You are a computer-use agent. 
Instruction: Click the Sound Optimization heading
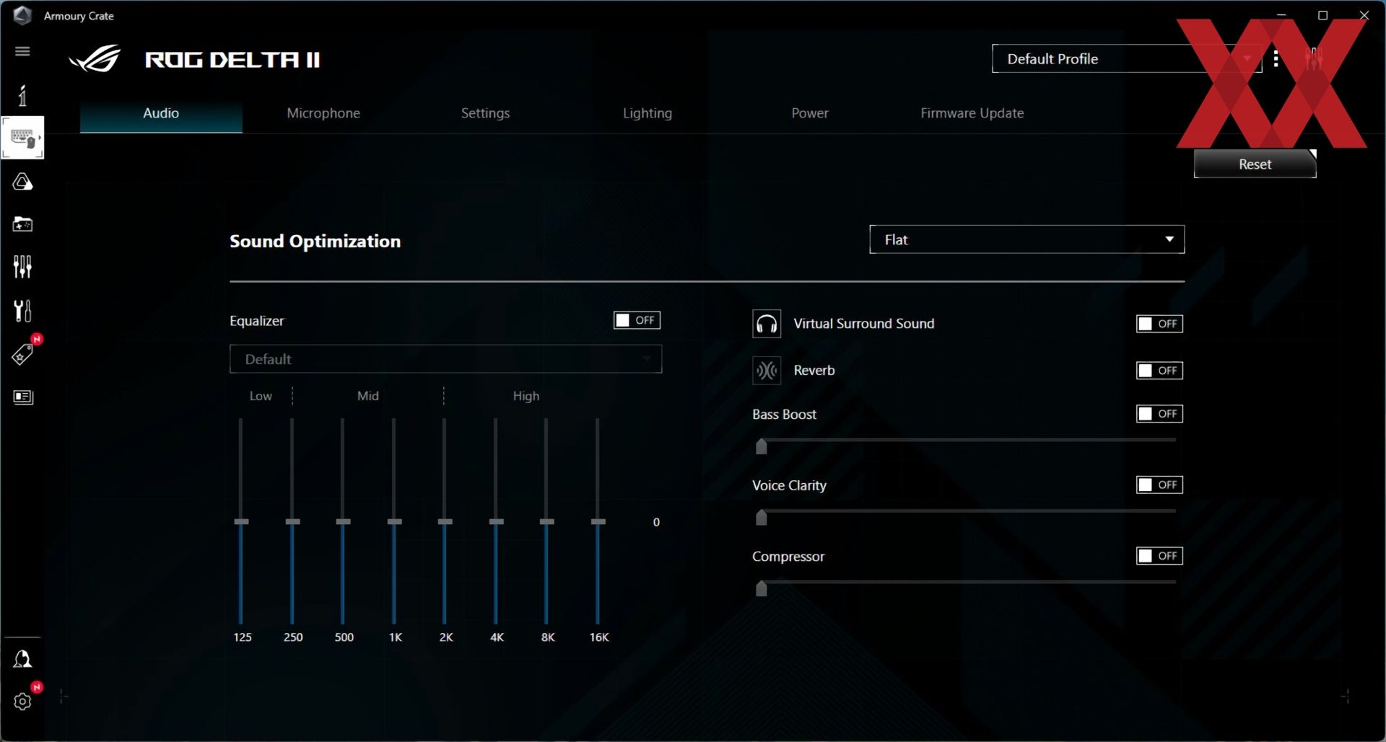tap(315, 242)
